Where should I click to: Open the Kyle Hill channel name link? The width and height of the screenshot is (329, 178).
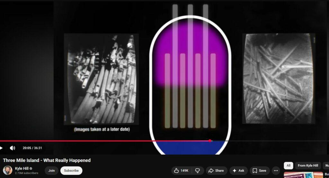(x=22, y=168)
